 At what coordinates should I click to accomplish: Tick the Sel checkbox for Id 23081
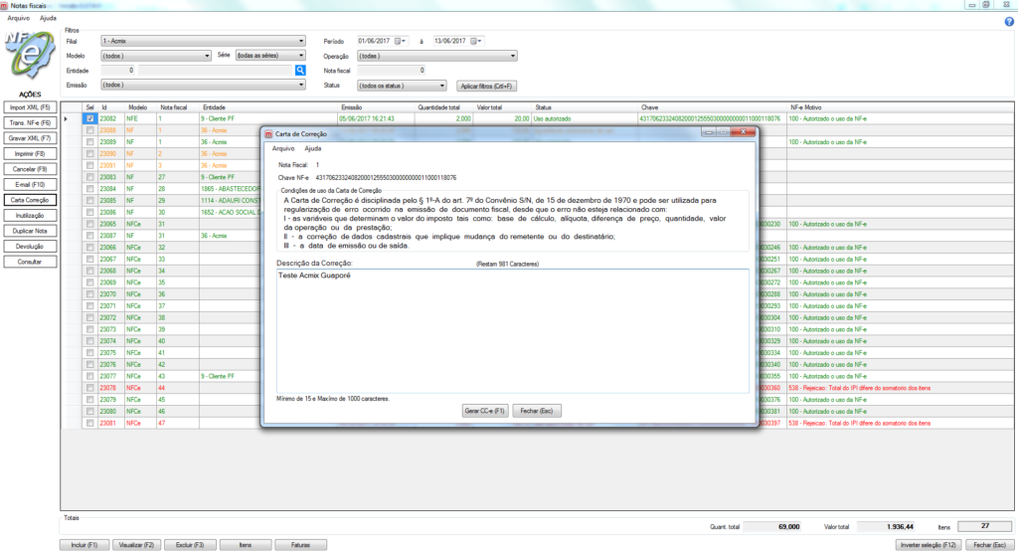89,424
